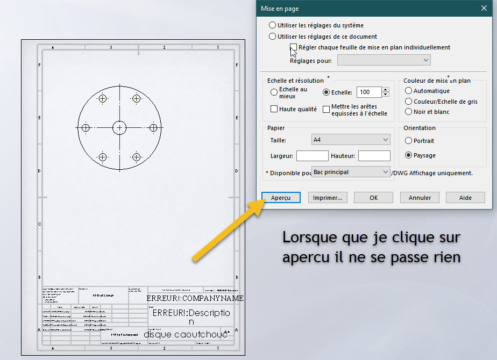The height and width of the screenshot is (360, 497).
Task: Open the 'Réglages pour' dropdown
Action: pyautogui.click(x=384, y=60)
